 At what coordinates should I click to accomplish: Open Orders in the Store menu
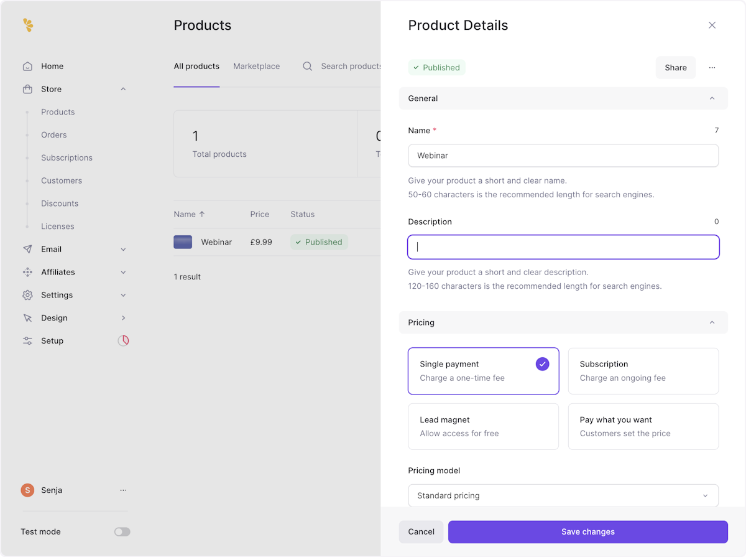point(54,135)
